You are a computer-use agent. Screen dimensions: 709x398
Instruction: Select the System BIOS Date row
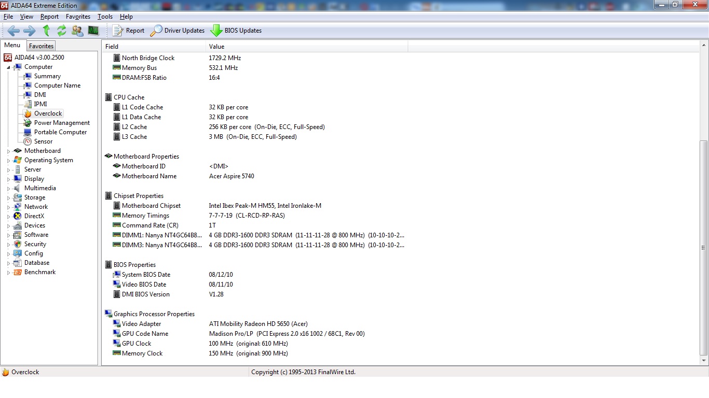click(x=255, y=275)
